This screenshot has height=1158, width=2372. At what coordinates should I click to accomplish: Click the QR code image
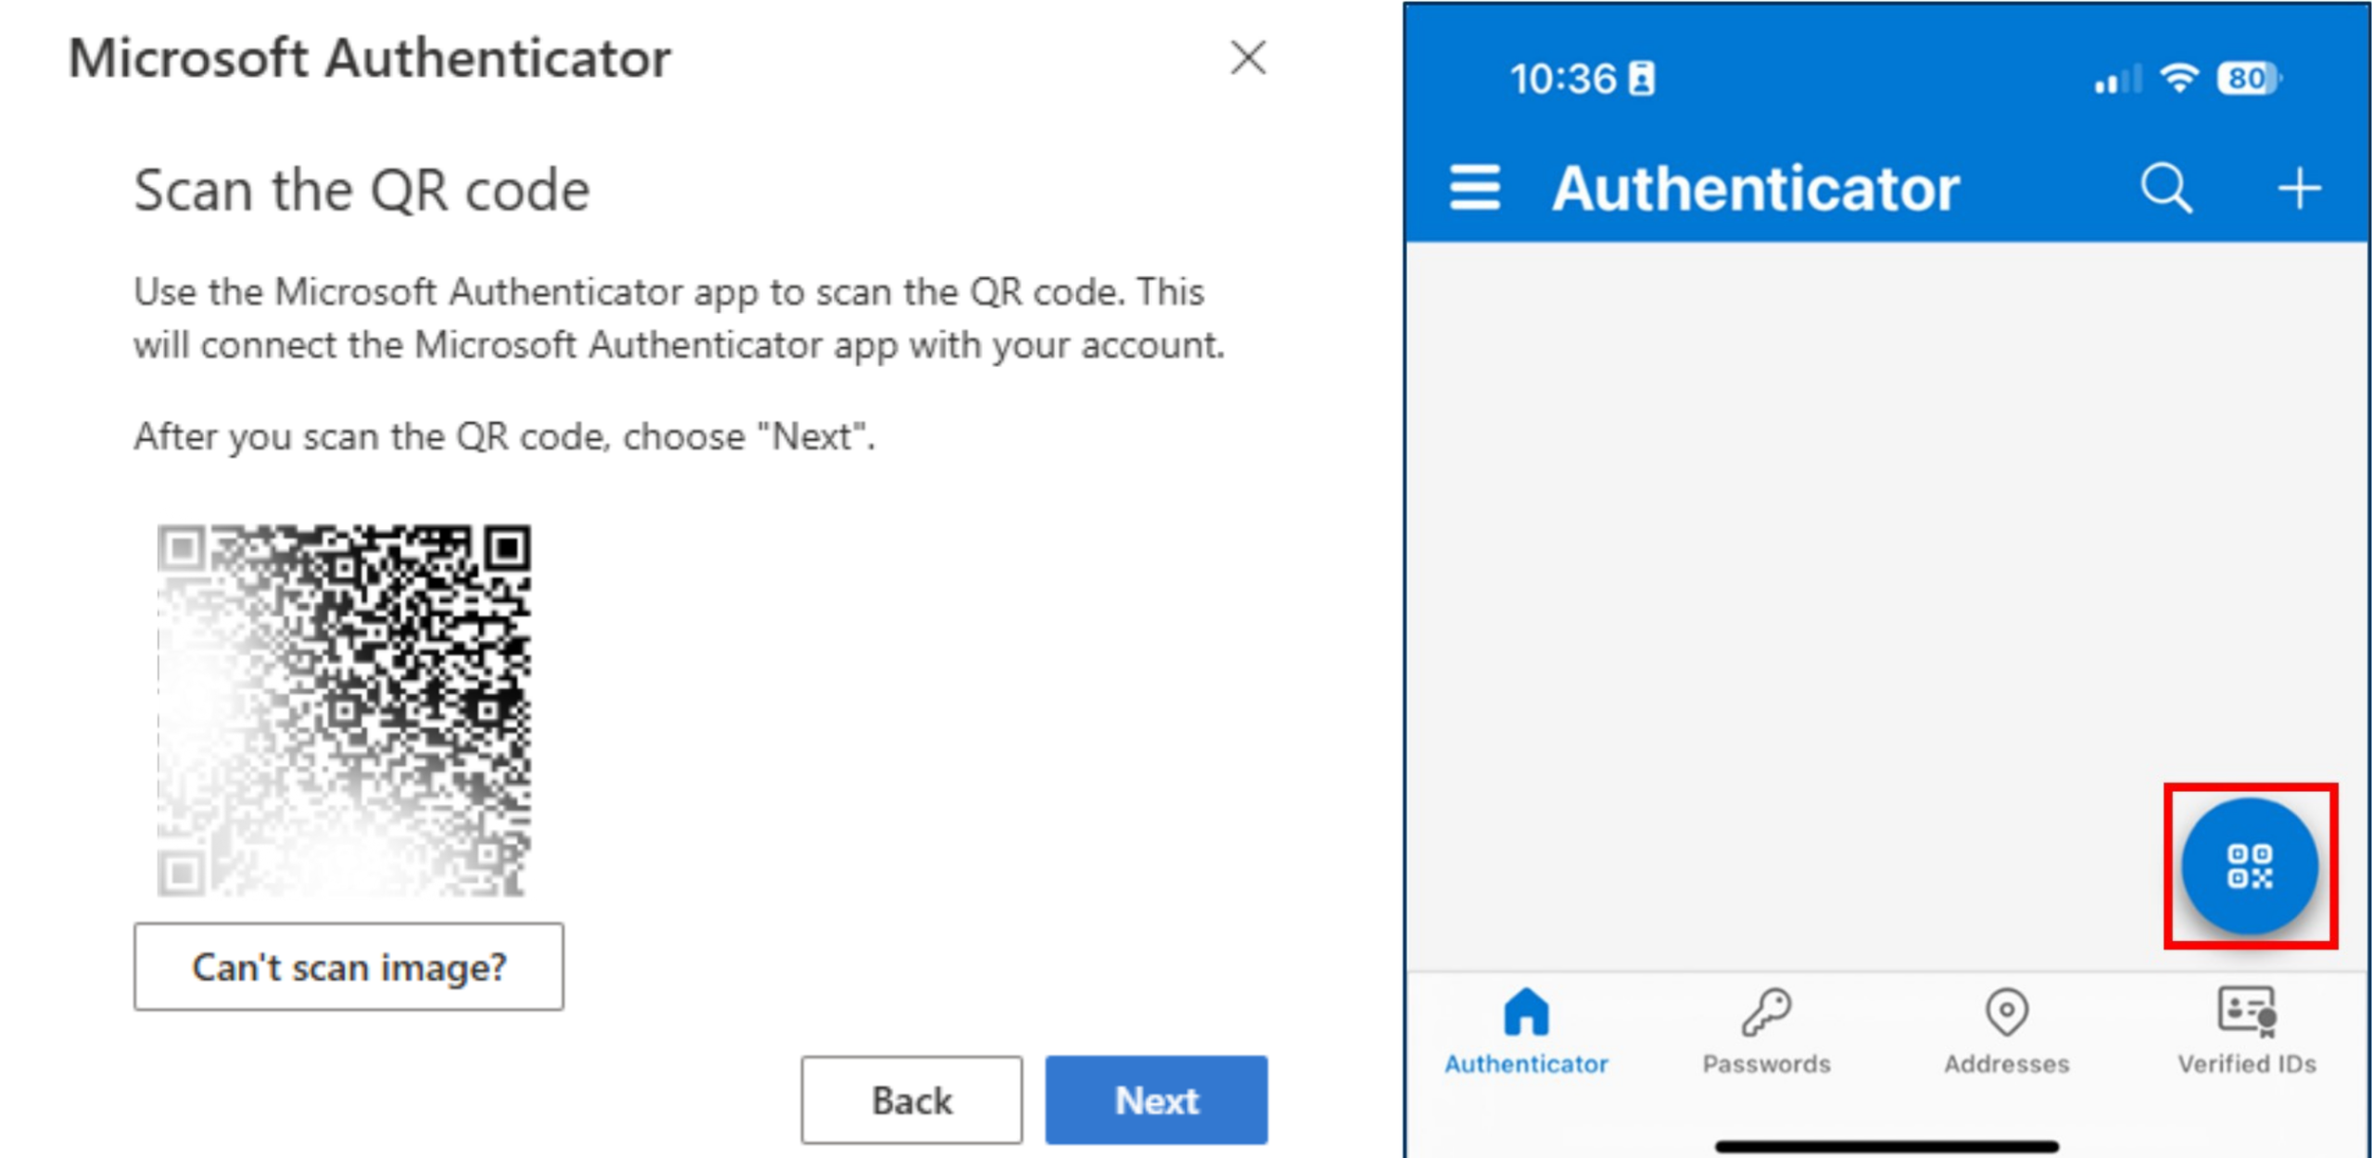344,710
